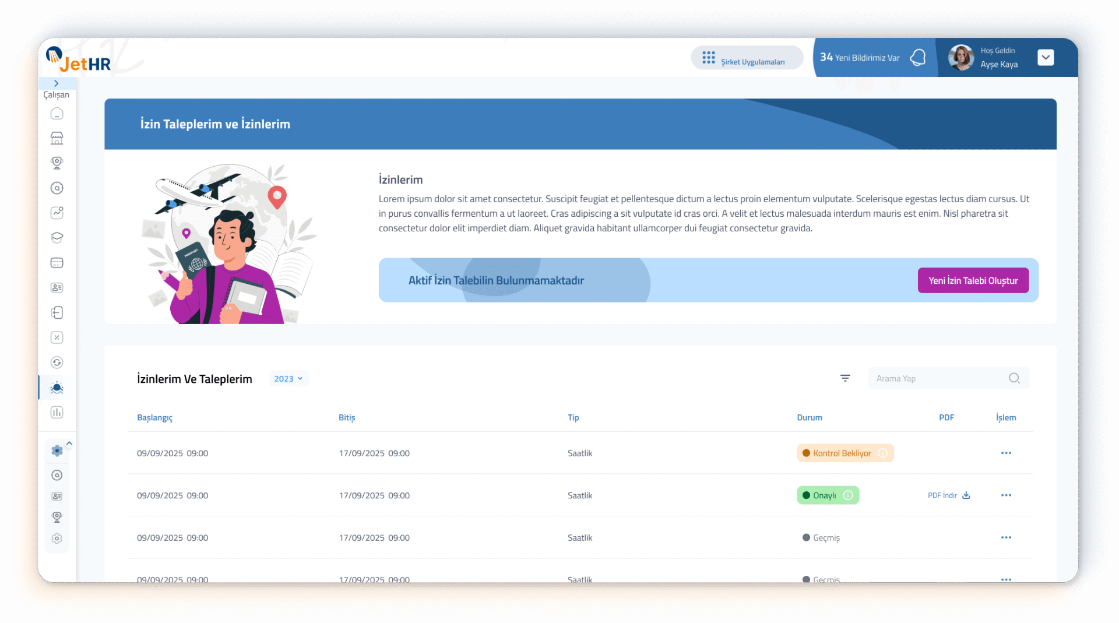This screenshot has height=623, width=1119.
Task: Open Şirket Uygulamaları apps menu
Action: tap(746, 58)
